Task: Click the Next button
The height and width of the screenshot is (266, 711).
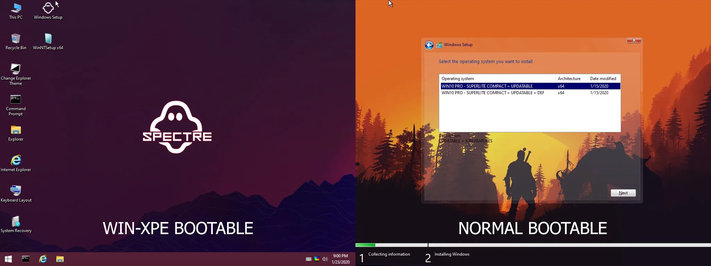Action: (623, 193)
